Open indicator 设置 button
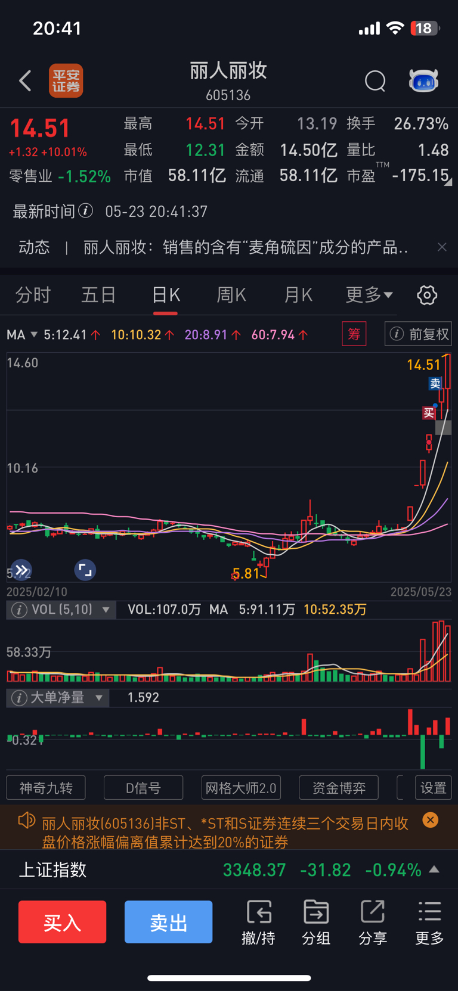 433,788
